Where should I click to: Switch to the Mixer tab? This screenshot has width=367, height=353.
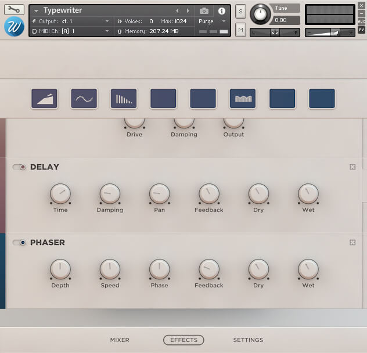[x=120, y=340]
